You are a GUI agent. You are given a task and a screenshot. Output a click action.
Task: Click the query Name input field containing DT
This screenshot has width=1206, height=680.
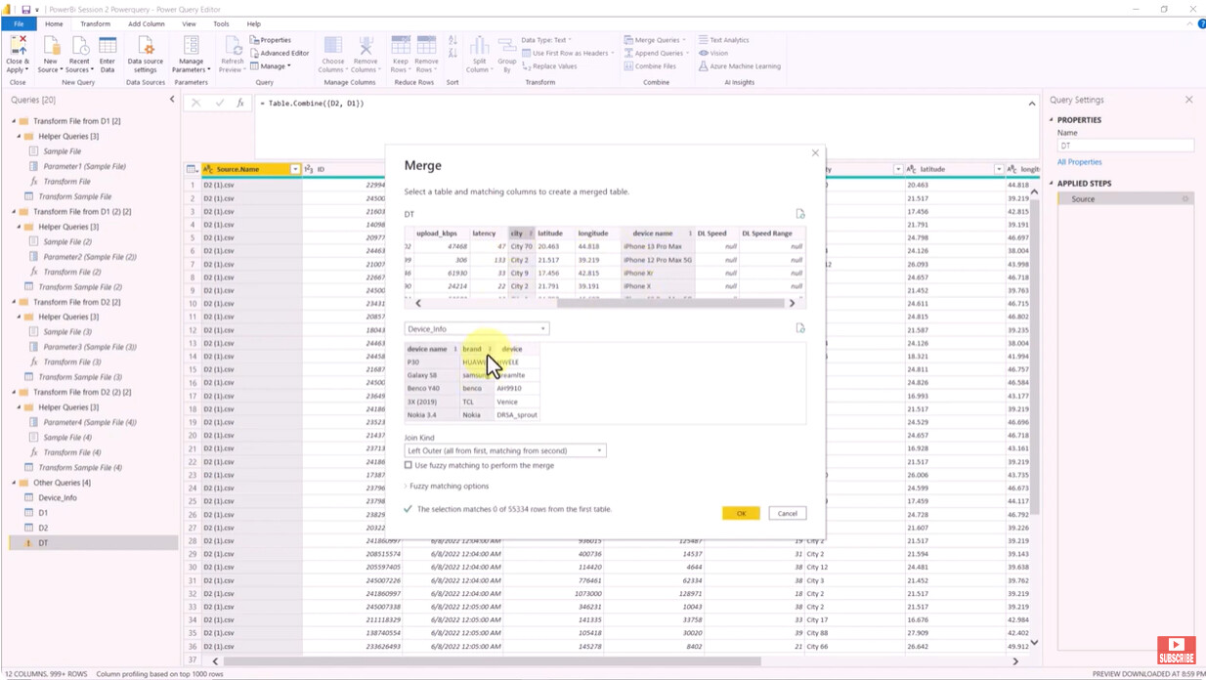point(1125,146)
